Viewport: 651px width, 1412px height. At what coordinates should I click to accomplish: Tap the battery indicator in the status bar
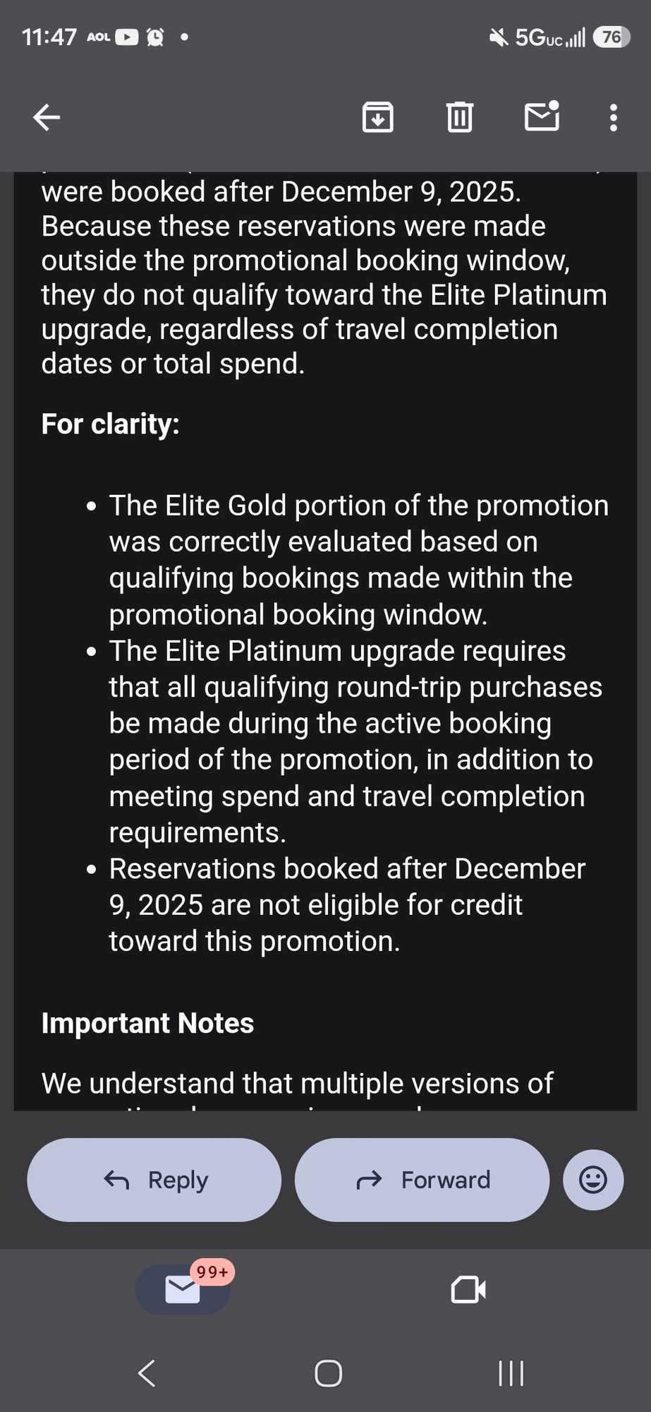pos(611,37)
